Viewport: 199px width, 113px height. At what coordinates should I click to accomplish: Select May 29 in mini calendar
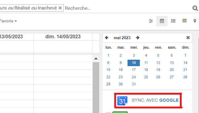point(108,84)
